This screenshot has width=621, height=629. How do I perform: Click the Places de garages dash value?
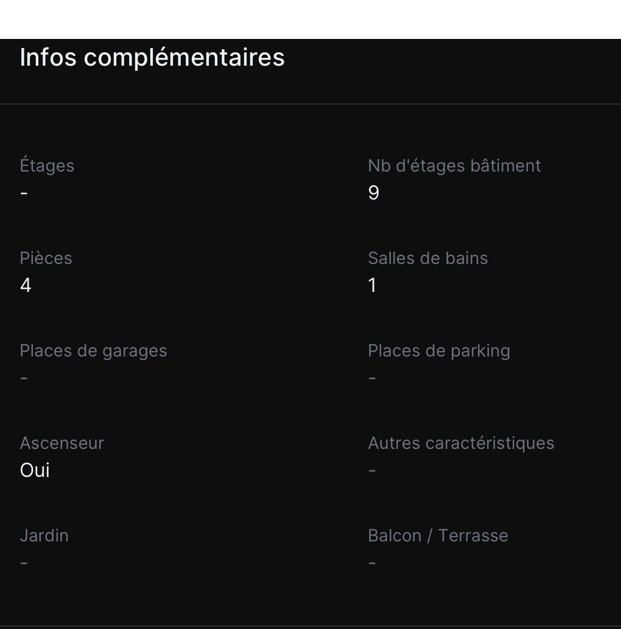tap(24, 378)
